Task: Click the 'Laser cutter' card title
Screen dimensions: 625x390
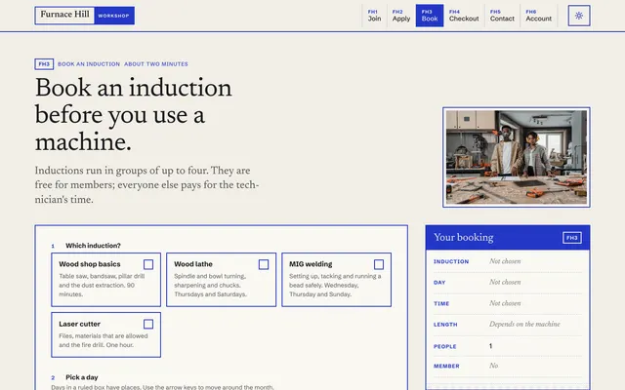Action: pyautogui.click(x=79, y=324)
